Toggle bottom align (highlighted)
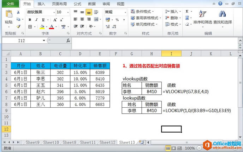 click(89, 12)
